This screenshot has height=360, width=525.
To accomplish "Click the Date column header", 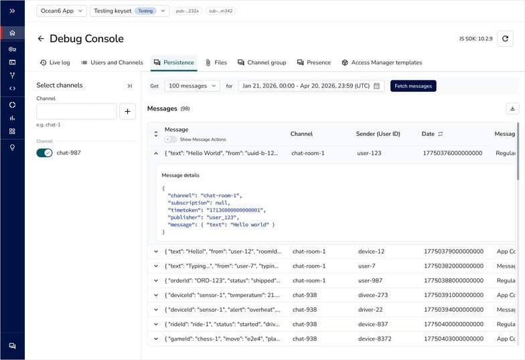I will tap(428, 134).
